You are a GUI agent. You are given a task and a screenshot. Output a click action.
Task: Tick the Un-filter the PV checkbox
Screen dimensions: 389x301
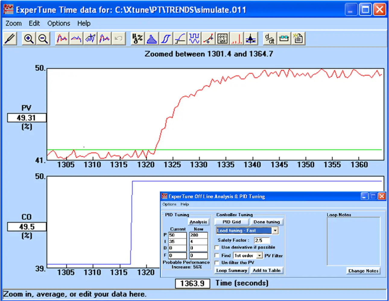point(217,263)
